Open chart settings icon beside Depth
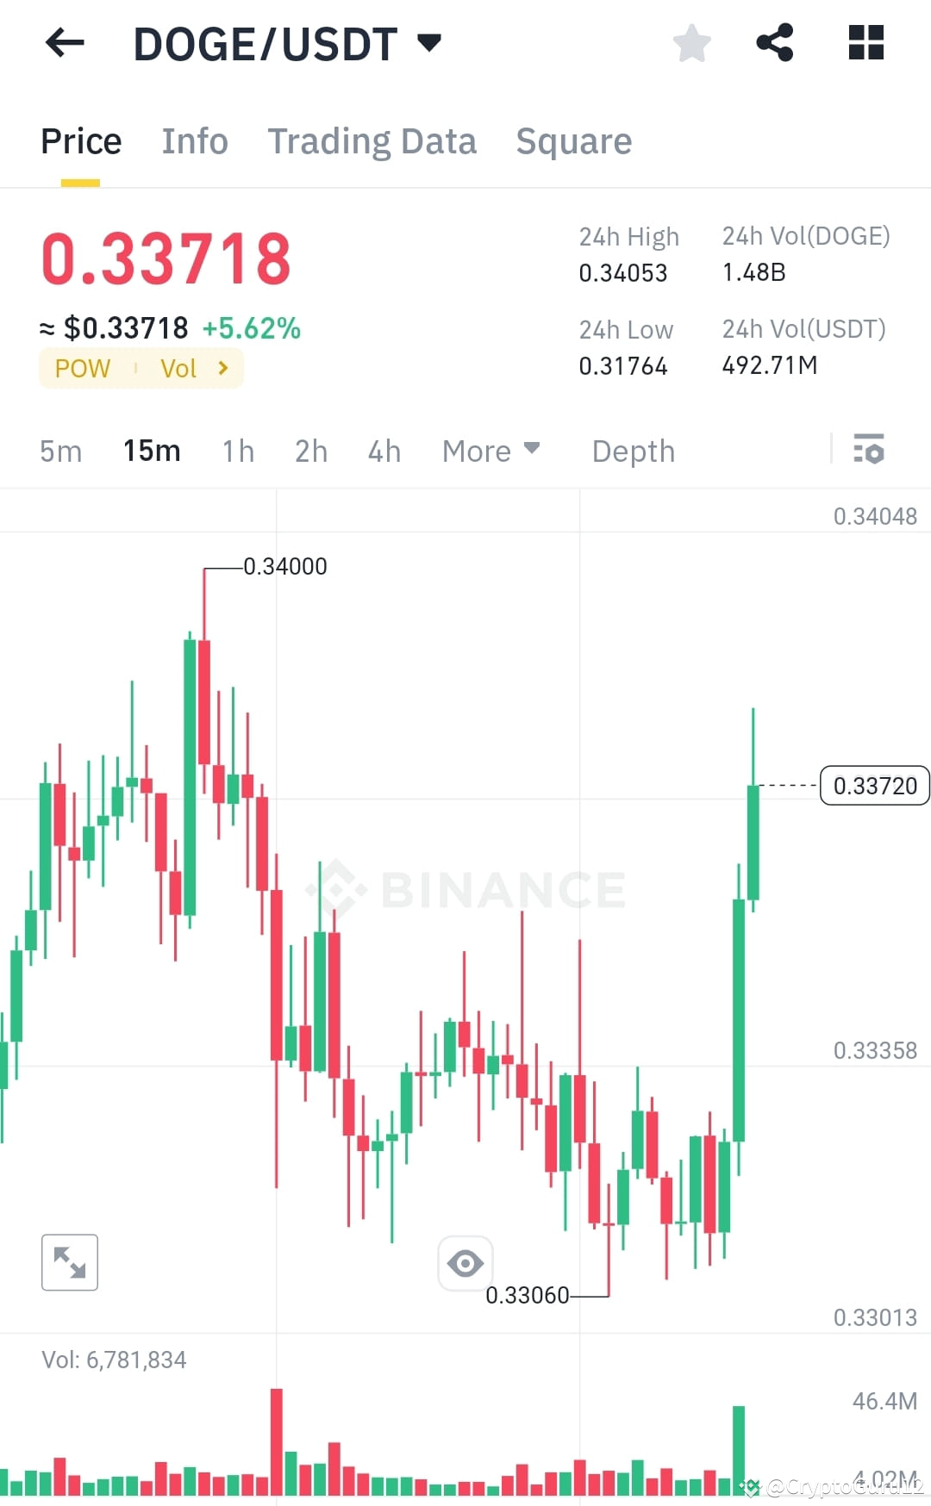The image size is (931, 1506). pos(870,450)
